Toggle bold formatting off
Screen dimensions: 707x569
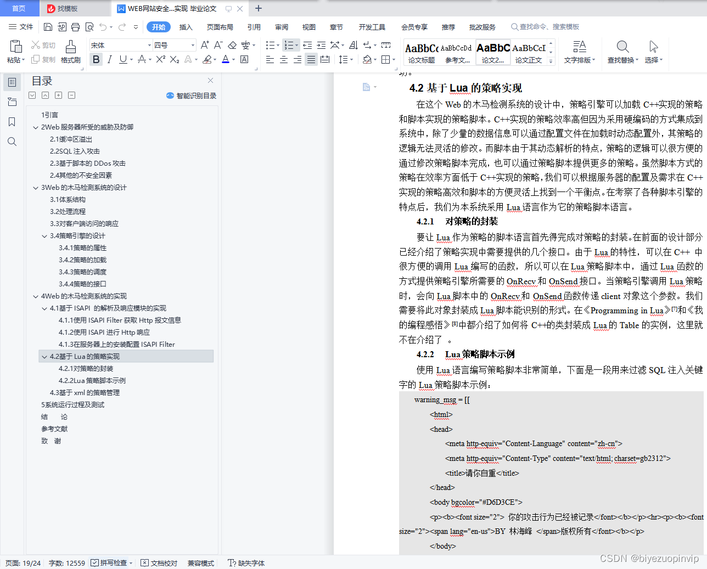[96, 59]
